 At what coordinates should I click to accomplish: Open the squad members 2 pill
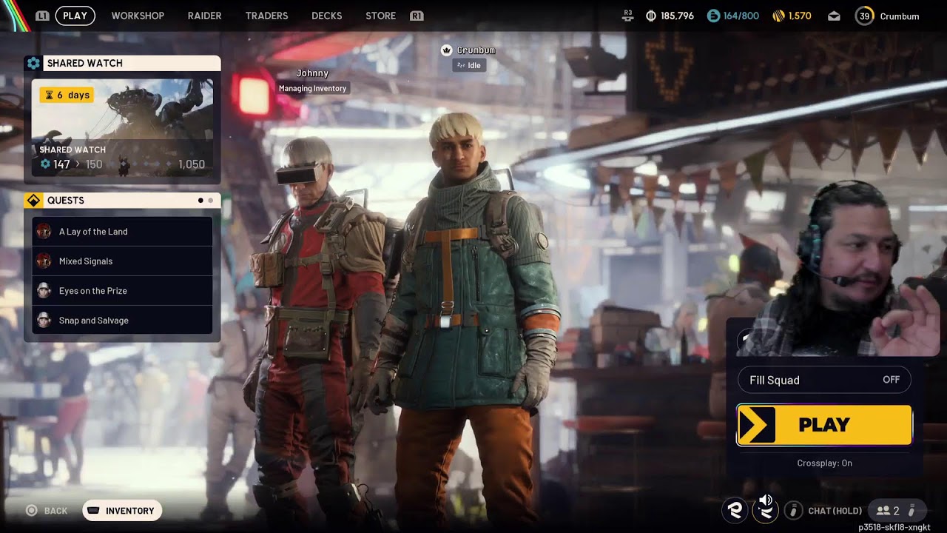897,510
